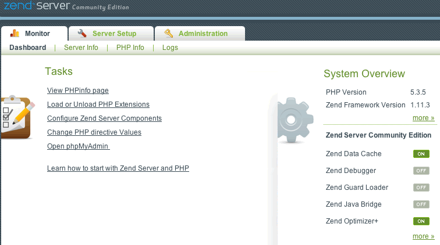Click the Zend Guard Loader label
Image resolution: width=440 pixels, height=245 pixels.
coord(357,188)
